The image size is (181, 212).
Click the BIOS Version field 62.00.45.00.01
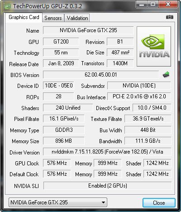pos(101,75)
